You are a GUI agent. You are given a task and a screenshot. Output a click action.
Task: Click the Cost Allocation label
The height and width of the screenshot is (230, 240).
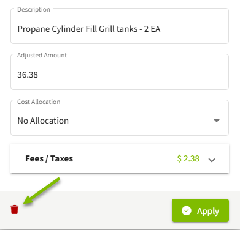[39, 102]
